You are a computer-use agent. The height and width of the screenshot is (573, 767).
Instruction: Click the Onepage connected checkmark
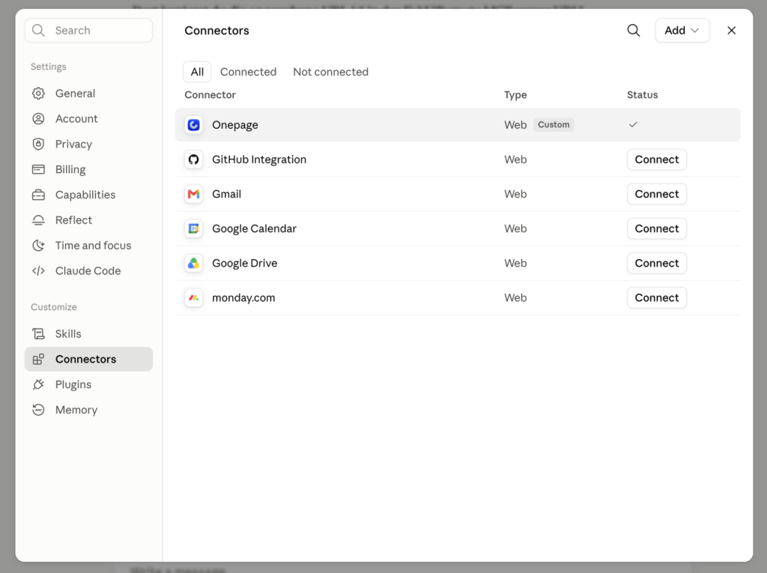point(633,125)
